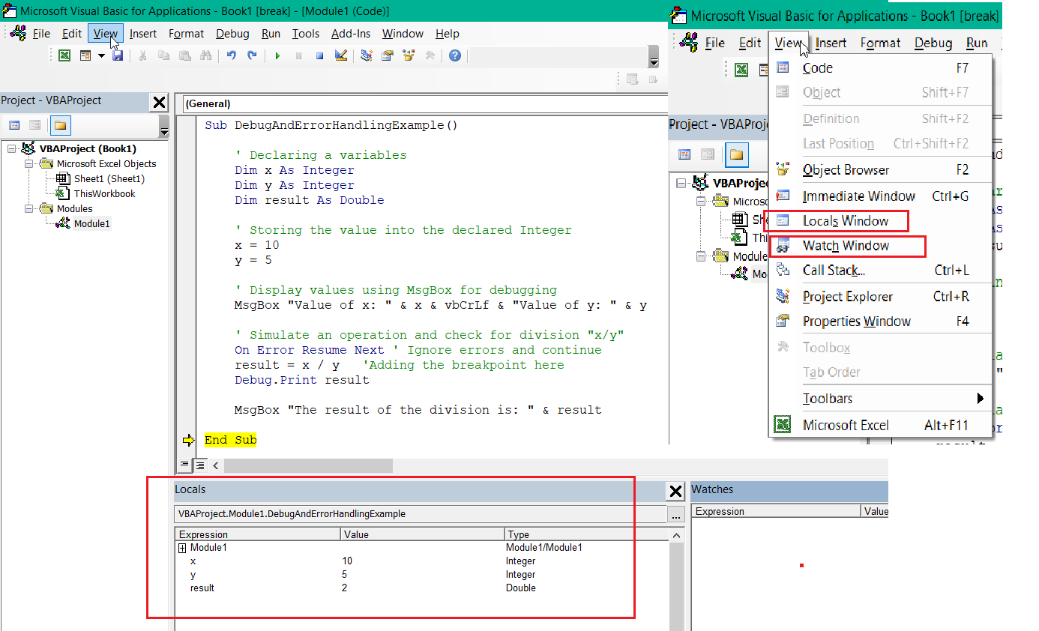The image size is (1039, 631).
Task: Click the Break (pause) toolbar icon
Action: (298, 55)
